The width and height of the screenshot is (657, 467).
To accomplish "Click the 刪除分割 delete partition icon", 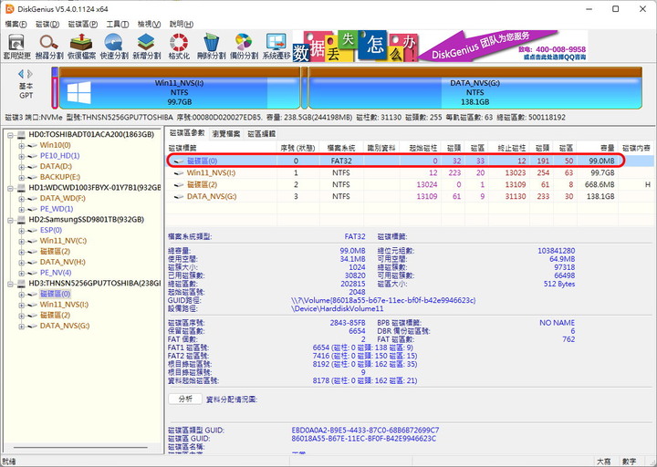I will click(x=211, y=47).
